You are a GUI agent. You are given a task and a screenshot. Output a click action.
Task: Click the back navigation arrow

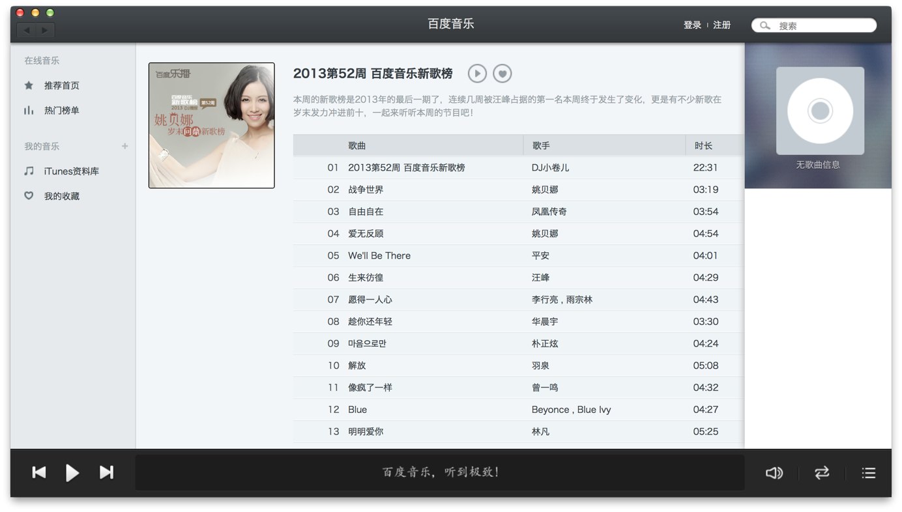tap(26, 29)
